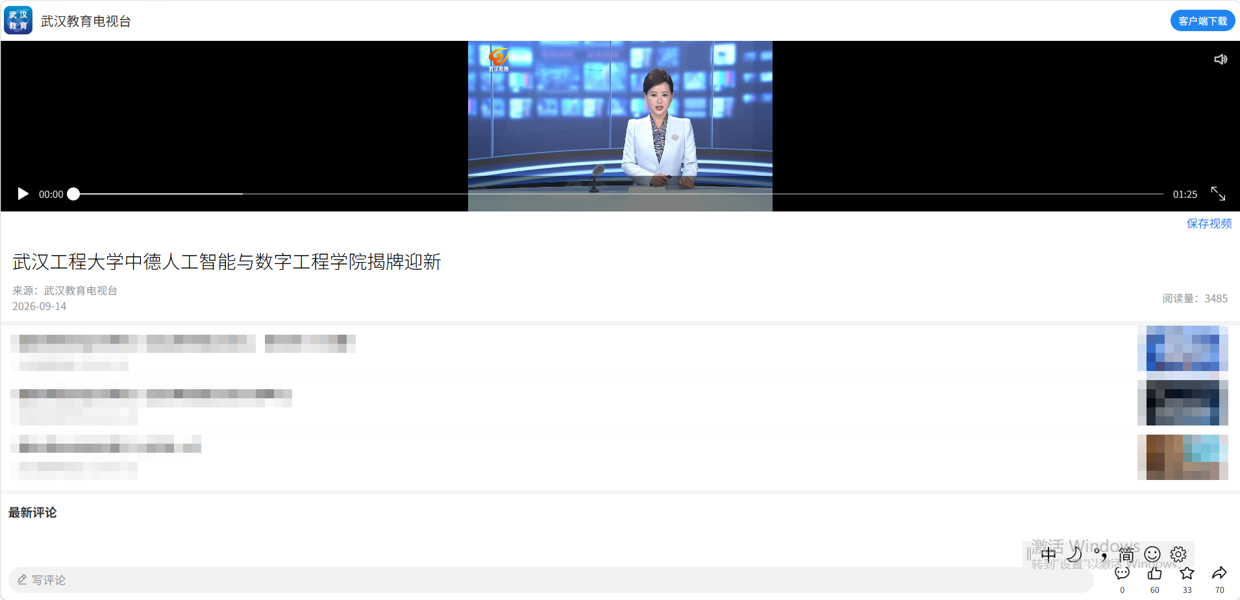Click the 客户端下载 download button
This screenshot has width=1240, height=600.
pyautogui.click(x=1203, y=21)
